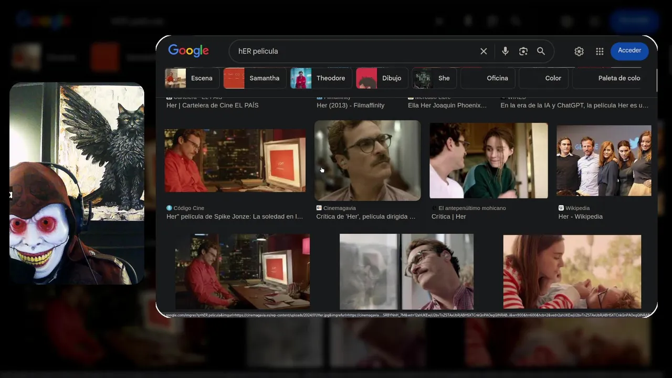The width and height of the screenshot is (672, 378).
Task: Select the Dibujo filter chip
Action: click(382, 78)
